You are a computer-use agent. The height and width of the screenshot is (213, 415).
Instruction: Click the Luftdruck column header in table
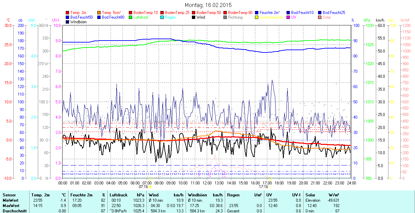click(119, 195)
